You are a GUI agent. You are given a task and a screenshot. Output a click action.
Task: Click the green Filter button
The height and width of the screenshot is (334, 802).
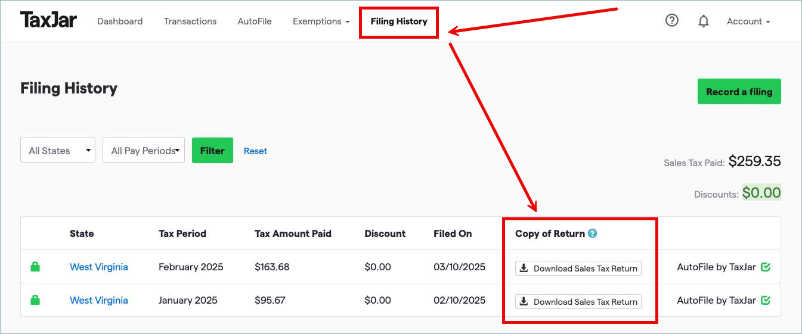point(212,151)
